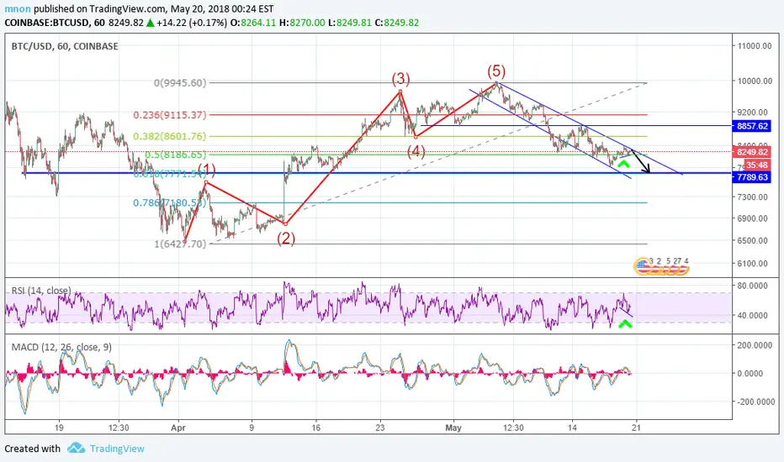This screenshot has width=784, height=462.
Task: Click the May label on time axis
Action: 453,428
